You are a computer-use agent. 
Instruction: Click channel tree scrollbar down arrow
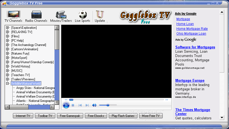pos(57,102)
